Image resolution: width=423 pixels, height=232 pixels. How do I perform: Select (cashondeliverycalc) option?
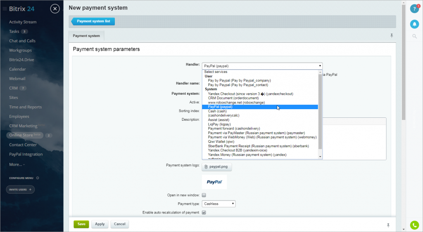click(x=223, y=115)
